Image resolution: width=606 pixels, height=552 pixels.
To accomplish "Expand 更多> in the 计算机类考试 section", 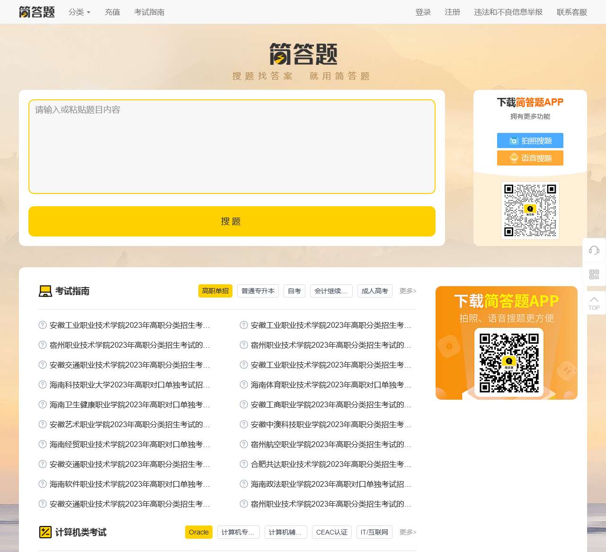I will tap(408, 532).
